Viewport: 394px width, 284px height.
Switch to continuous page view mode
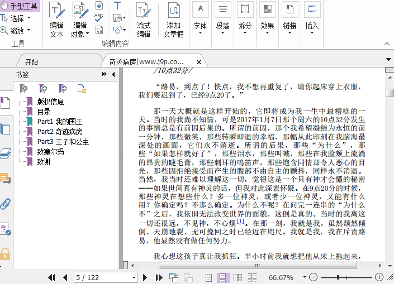(x=223, y=277)
